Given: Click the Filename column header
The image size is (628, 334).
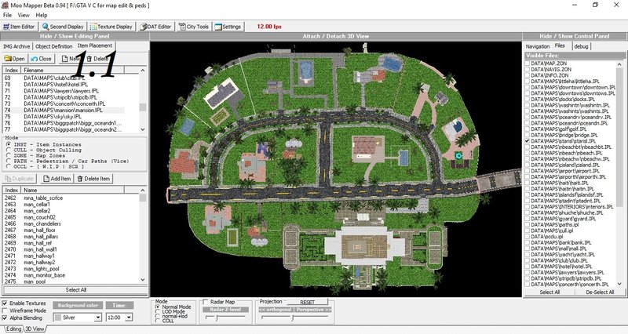Looking at the screenshot, I should pos(72,70).
